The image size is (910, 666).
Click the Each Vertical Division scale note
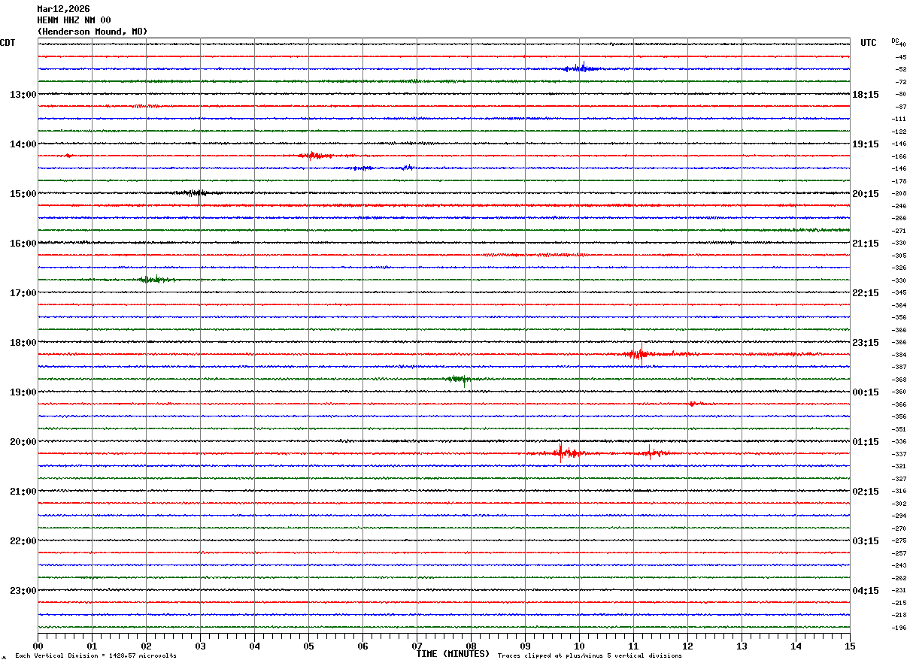pyautogui.click(x=96, y=656)
